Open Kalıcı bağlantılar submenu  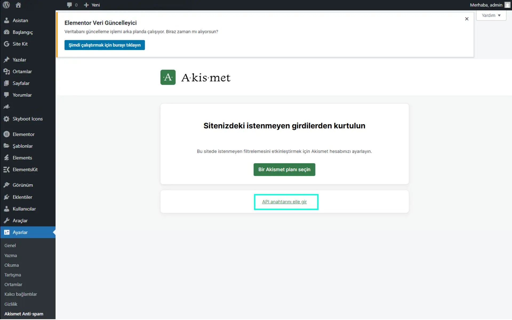[x=21, y=294]
